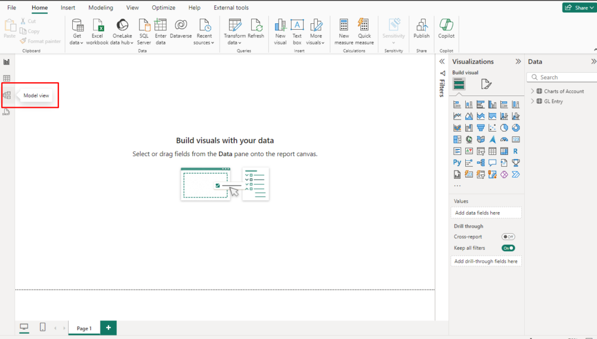Switch to the External tools tab
Viewport: 597px width, 339px height.
231,8
